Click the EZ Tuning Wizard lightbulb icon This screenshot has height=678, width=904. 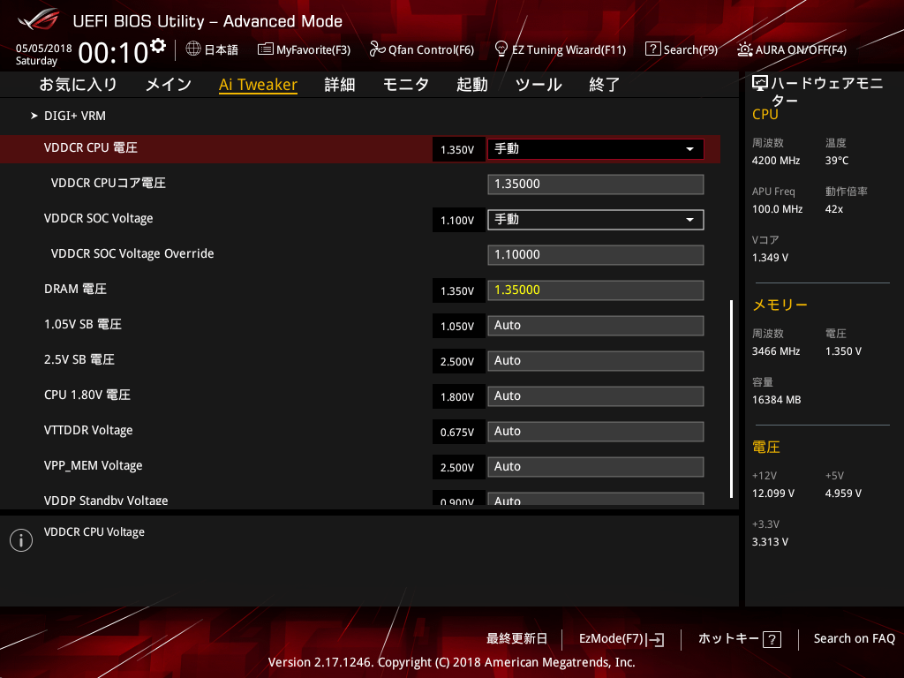coord(501,49)
